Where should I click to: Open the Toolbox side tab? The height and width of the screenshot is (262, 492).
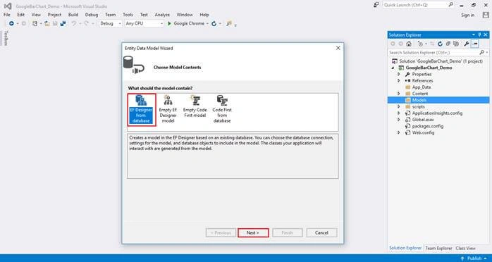click(6, 38)
